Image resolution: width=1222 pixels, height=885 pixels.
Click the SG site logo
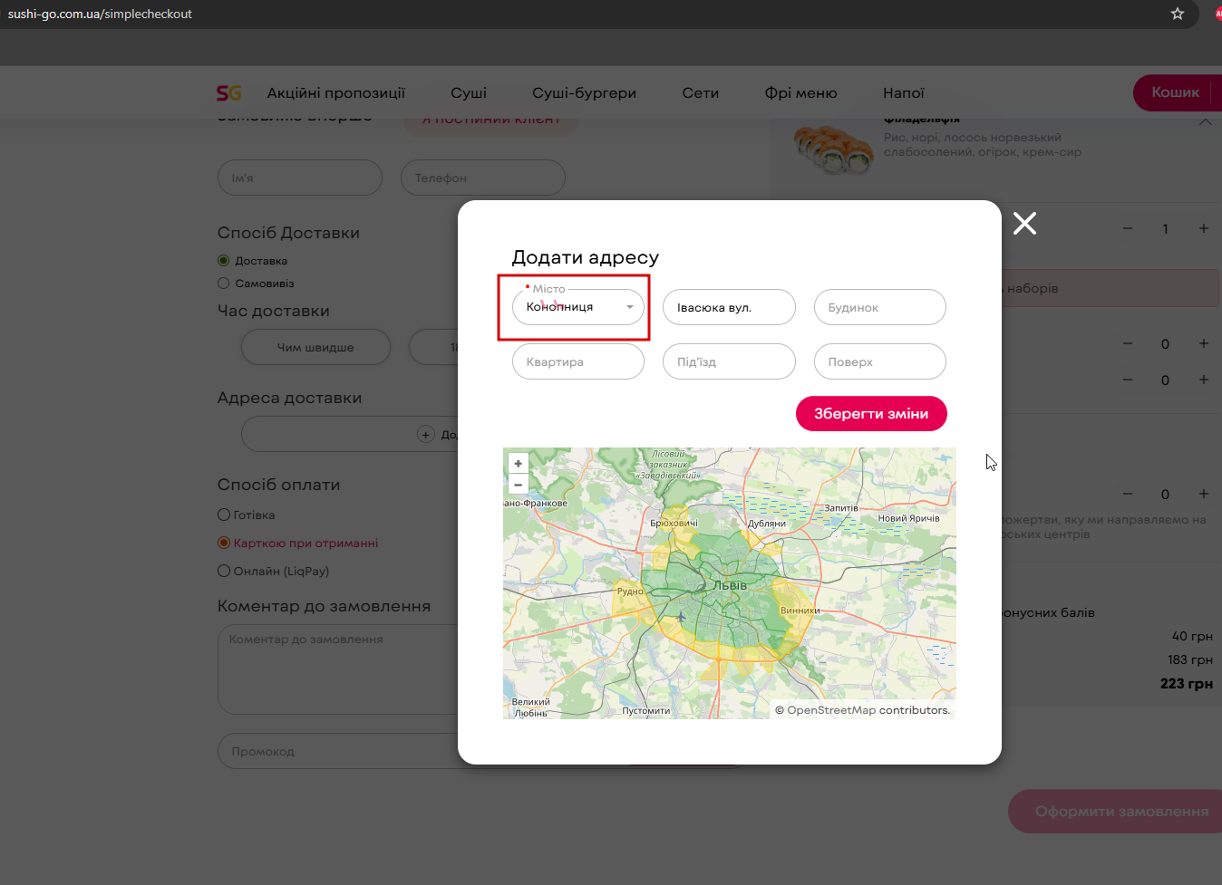[x=229, y=93]
